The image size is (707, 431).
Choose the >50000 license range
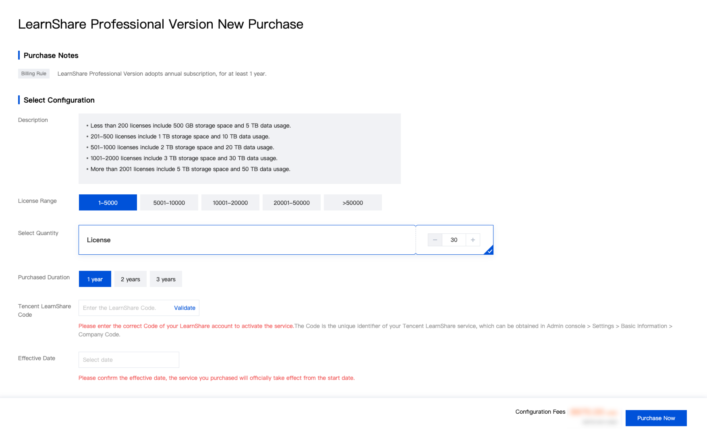click(352, 202)
